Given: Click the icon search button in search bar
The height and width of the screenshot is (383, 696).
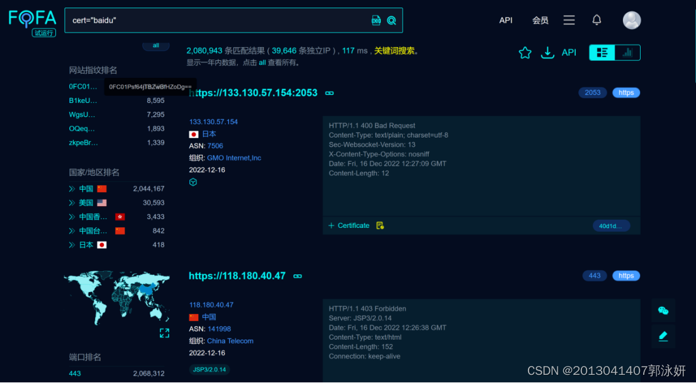Looking at the screenshot, I should click(376, 20).
